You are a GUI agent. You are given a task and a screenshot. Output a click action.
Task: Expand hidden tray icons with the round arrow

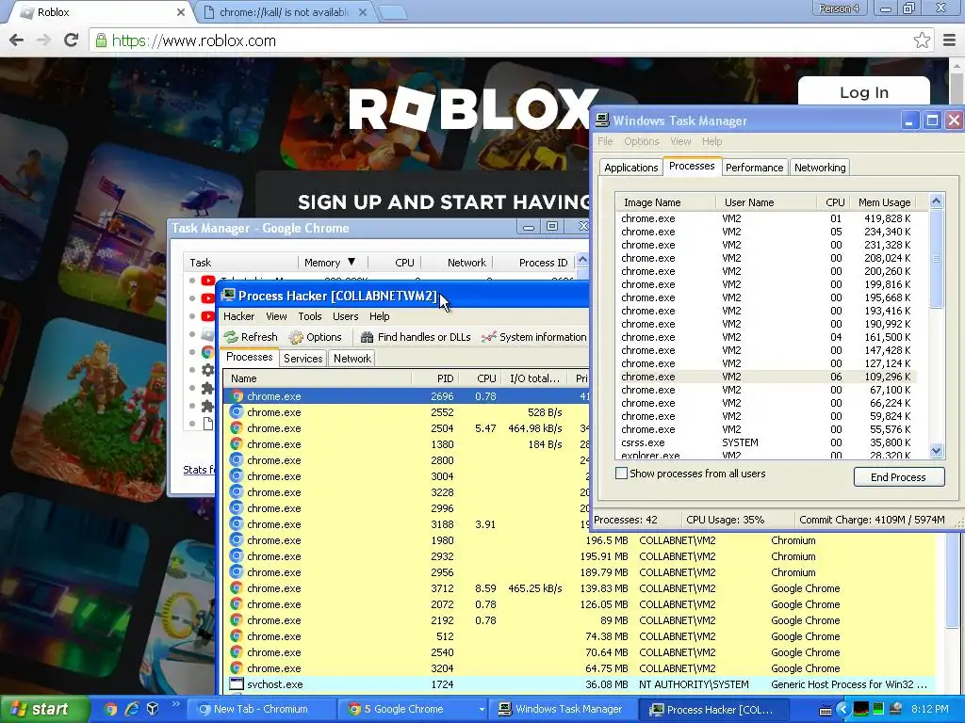coord(843,710)
